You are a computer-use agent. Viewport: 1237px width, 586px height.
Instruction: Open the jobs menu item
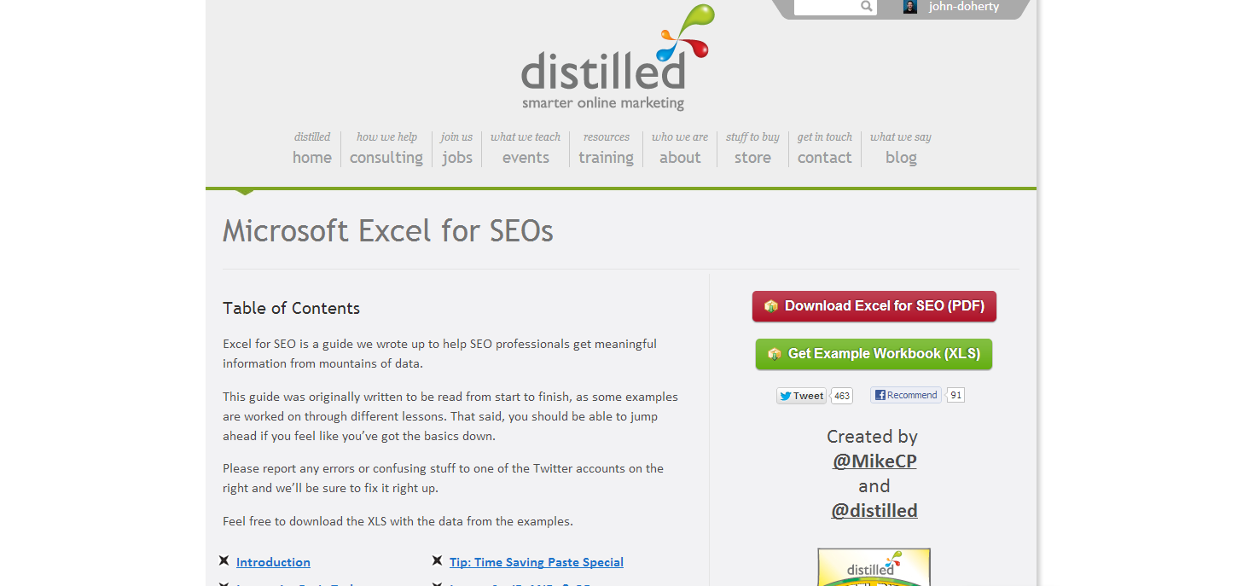point(457,148)
